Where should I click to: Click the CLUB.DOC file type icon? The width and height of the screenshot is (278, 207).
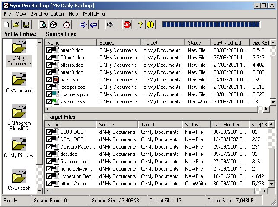56,132
